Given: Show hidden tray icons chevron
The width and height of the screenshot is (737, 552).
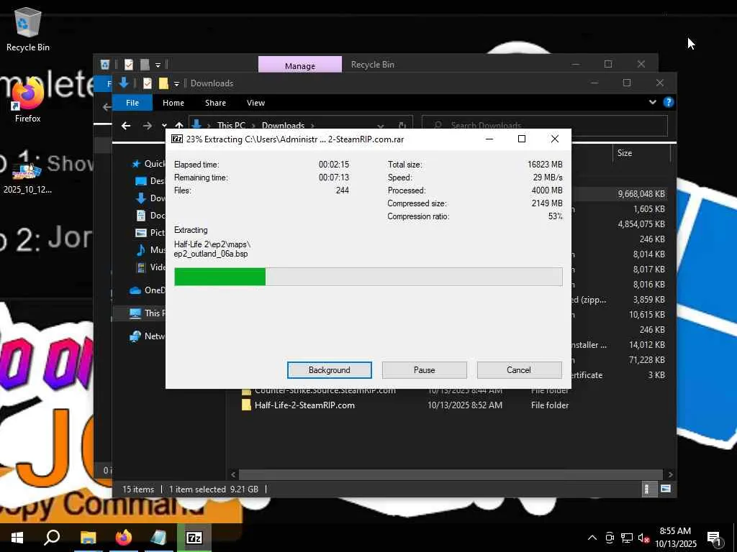Looking at the screenshot, I should pos(592,538).
